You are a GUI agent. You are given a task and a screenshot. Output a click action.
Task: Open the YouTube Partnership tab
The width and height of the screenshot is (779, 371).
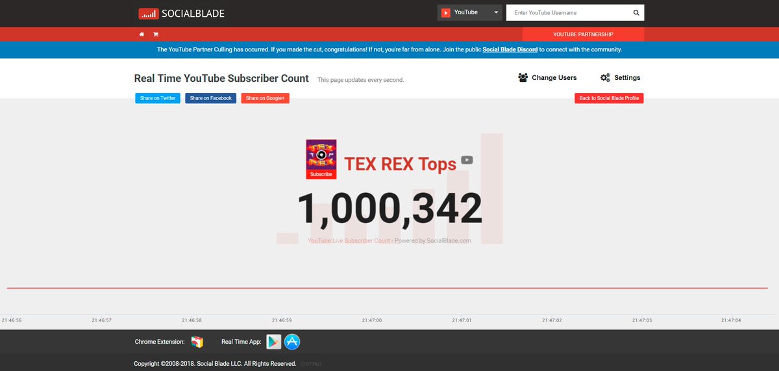[x=583, y=34]
